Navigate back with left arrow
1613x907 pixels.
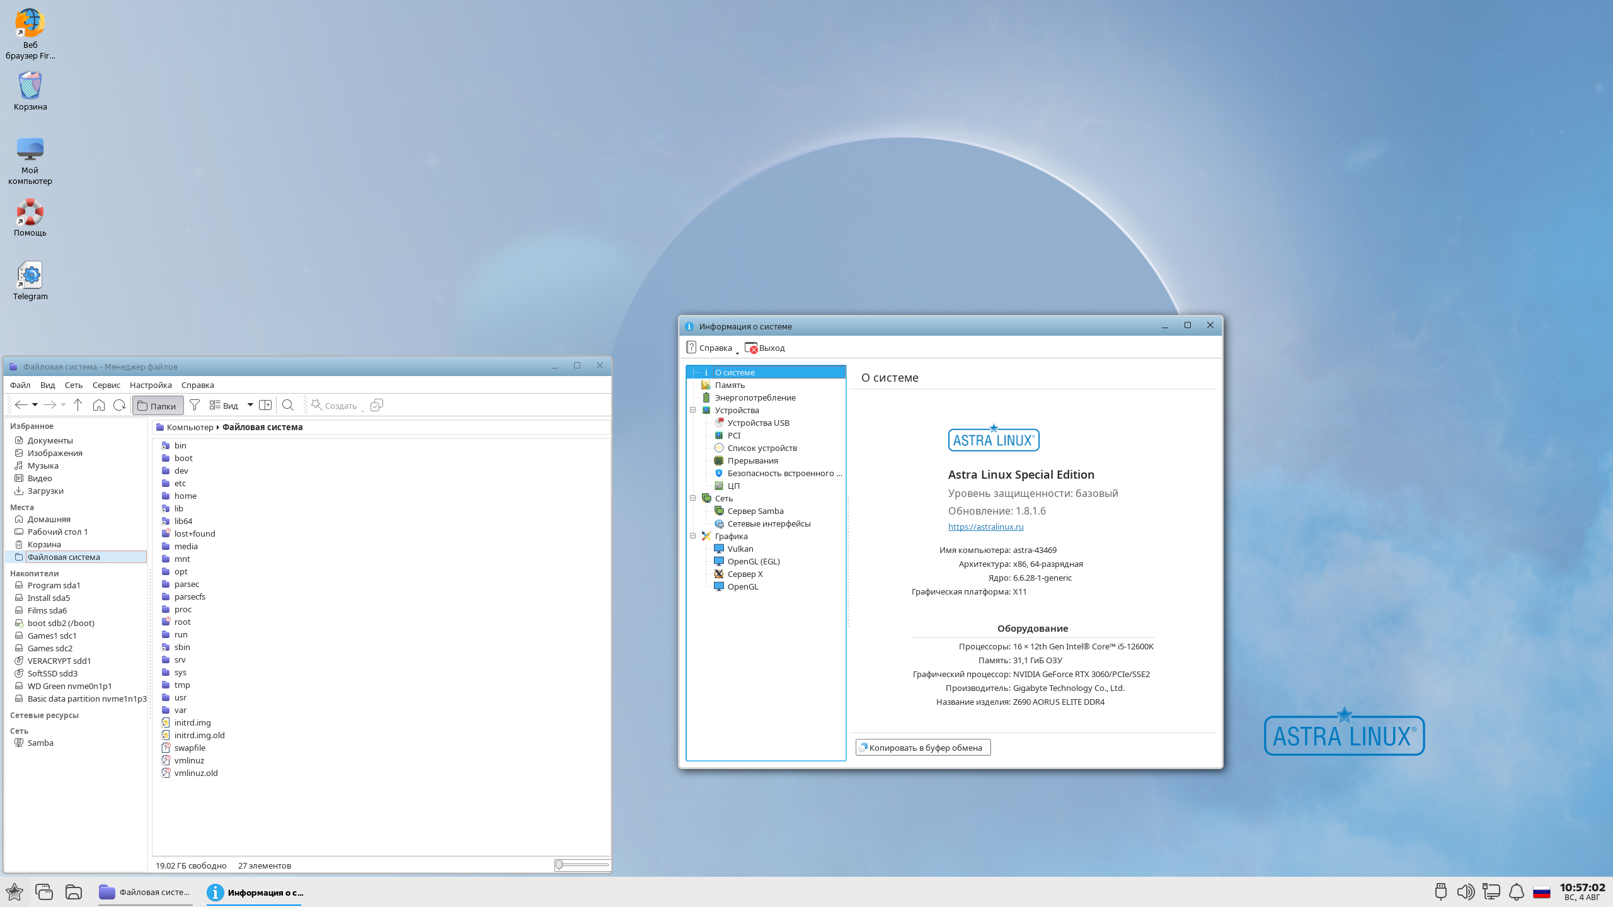click(x=21, y=405)
